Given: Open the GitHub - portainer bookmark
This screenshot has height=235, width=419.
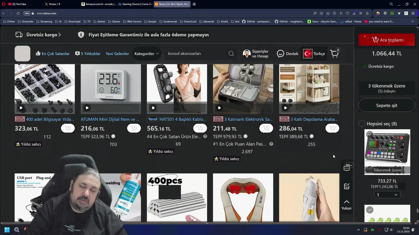Looking at the screenshot, I should coord(257,22).
